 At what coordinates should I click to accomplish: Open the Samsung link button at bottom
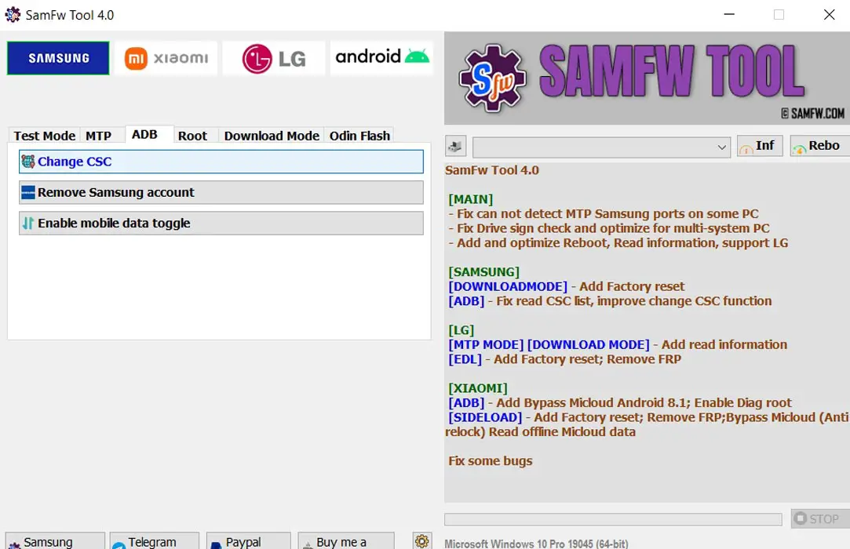pyautogui.click(x=55, y=541)
